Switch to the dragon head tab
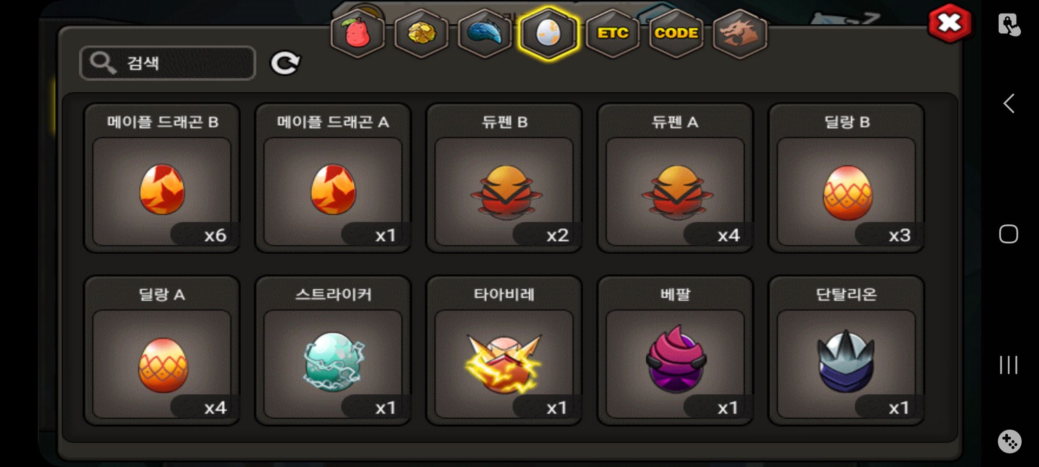The width and height of the screenshot is (1039, 467). coord(740,34)
